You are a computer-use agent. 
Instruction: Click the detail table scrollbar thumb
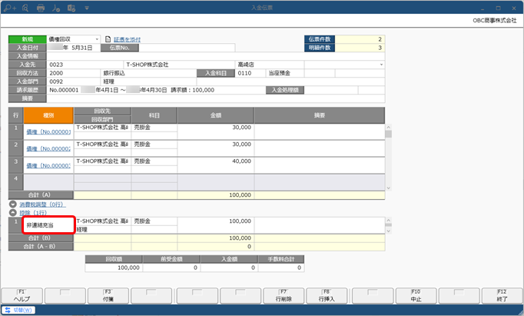(x=388, y=134)
